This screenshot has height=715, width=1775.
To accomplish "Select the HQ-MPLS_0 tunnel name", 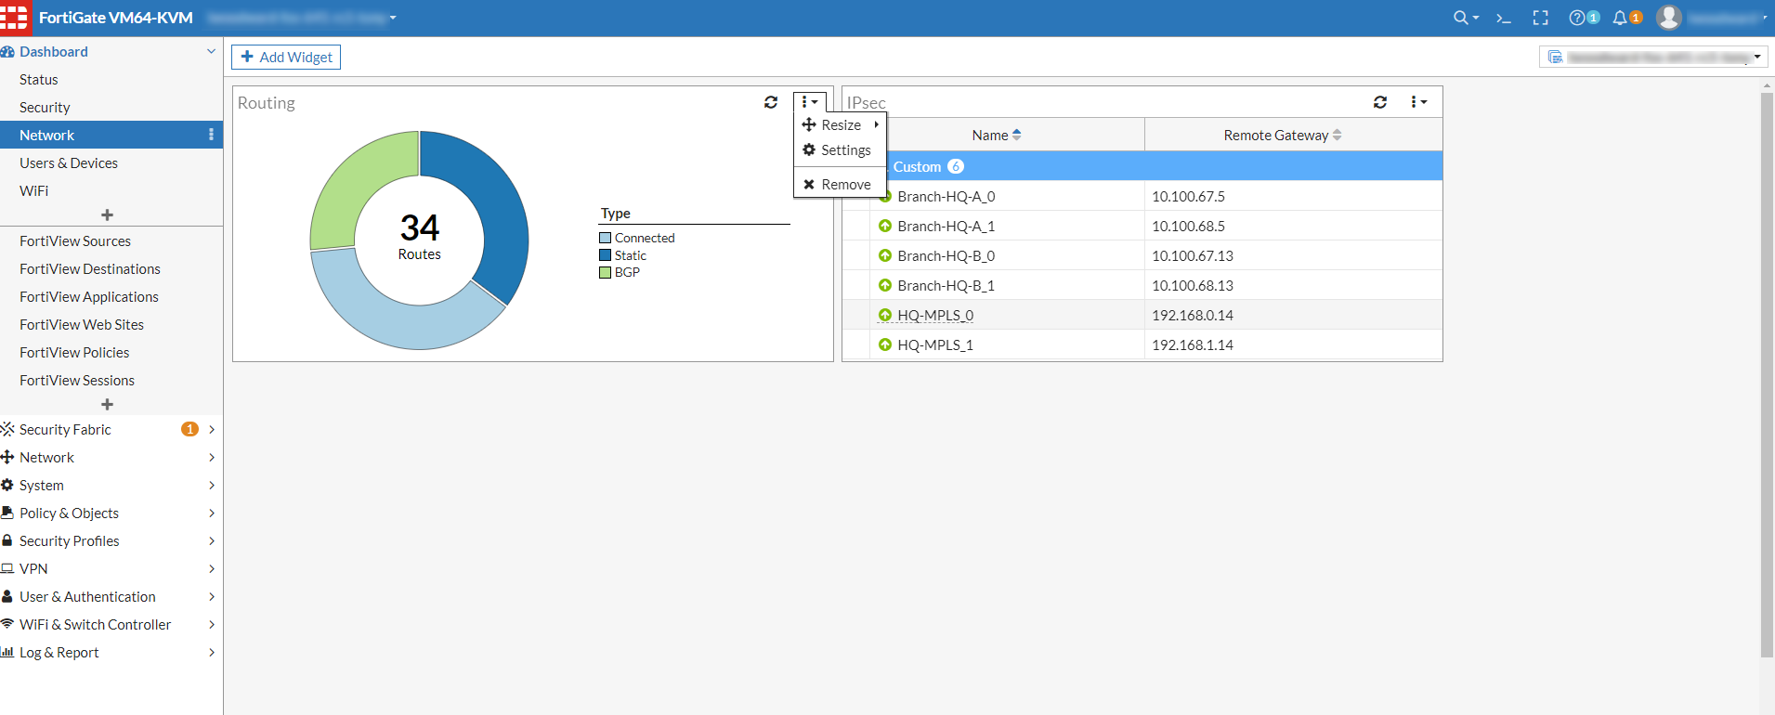I will point(935,315).
